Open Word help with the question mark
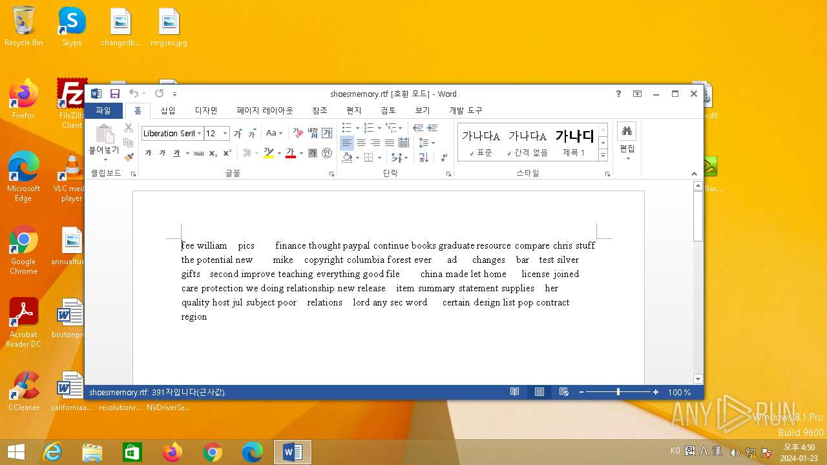Screen dimensions: 827x465 (618, 94)
